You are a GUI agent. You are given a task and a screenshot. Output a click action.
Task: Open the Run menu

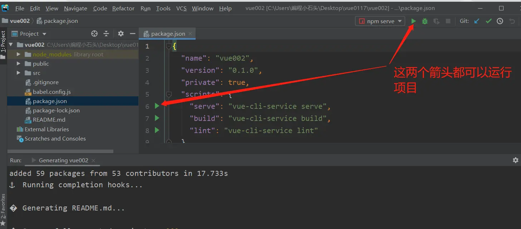click(x=146, y=8)
